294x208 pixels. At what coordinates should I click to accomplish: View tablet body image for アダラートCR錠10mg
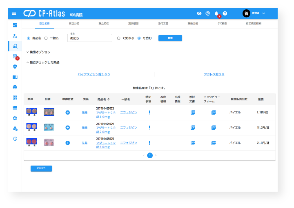pyautogui.click(x=31, y=112)
